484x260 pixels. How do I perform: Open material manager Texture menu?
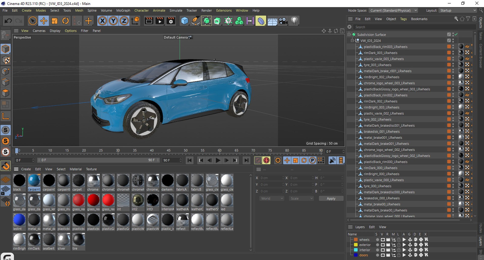click(91, 169)
